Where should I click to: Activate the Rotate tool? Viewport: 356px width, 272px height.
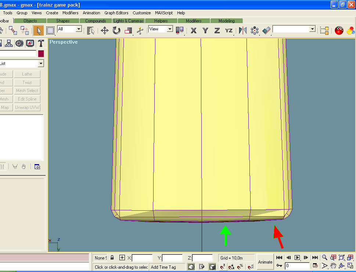click(116, 30)
